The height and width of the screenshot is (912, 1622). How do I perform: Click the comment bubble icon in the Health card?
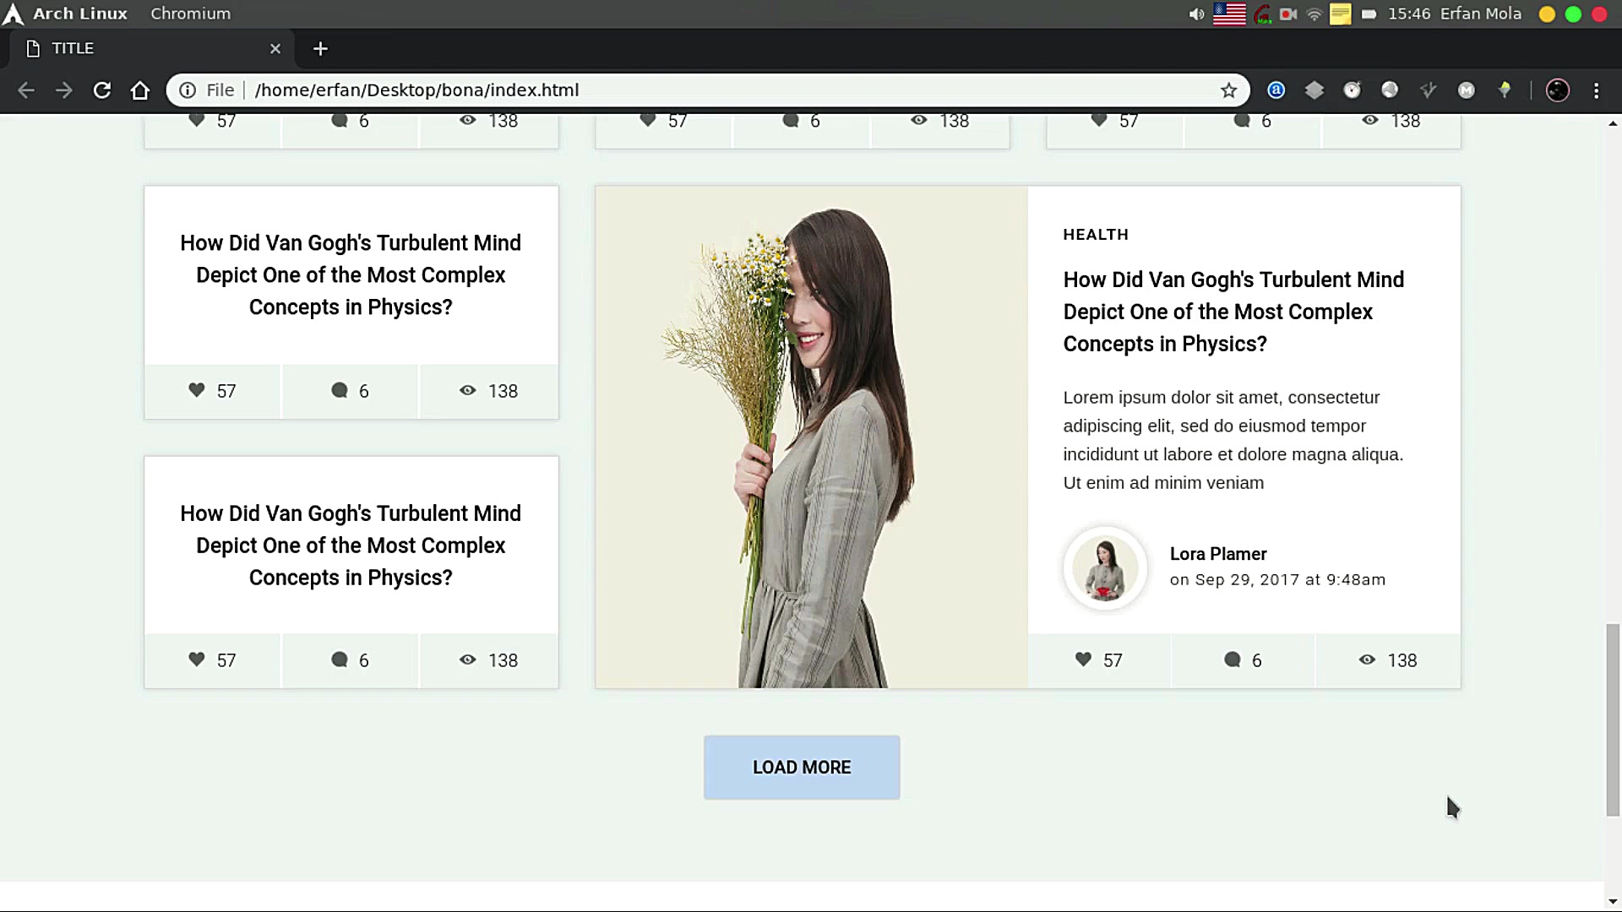click(1233, 660)
